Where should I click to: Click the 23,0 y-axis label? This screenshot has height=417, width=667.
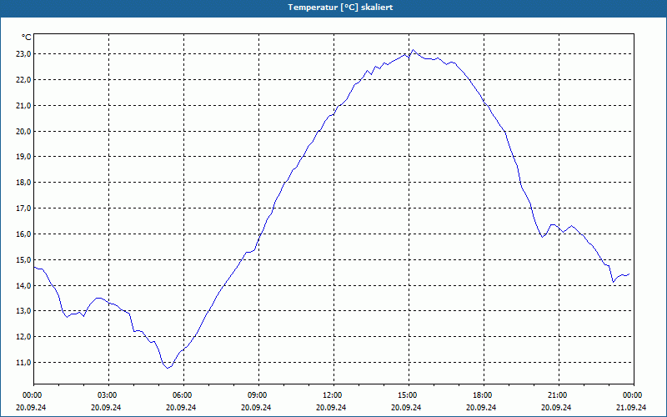pyautogui.click(x=23, y=54)
